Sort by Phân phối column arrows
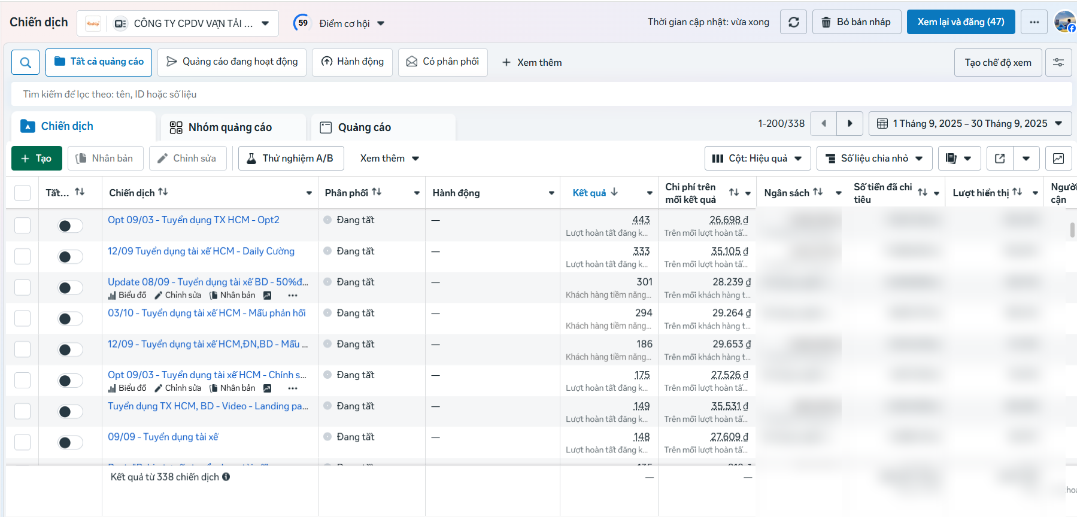 click(x=377, y=192)
